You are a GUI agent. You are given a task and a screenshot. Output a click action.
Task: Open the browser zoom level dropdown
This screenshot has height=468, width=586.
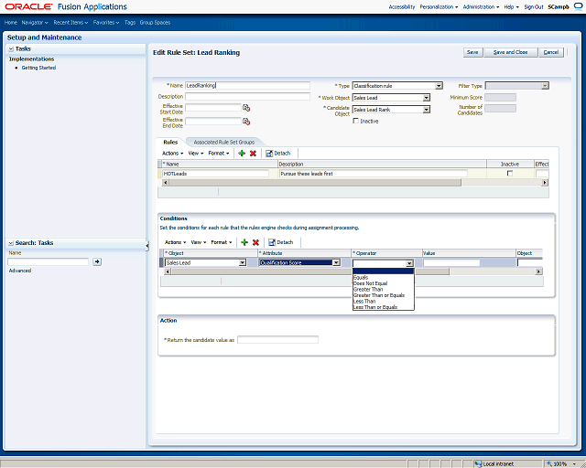(574, 464)
